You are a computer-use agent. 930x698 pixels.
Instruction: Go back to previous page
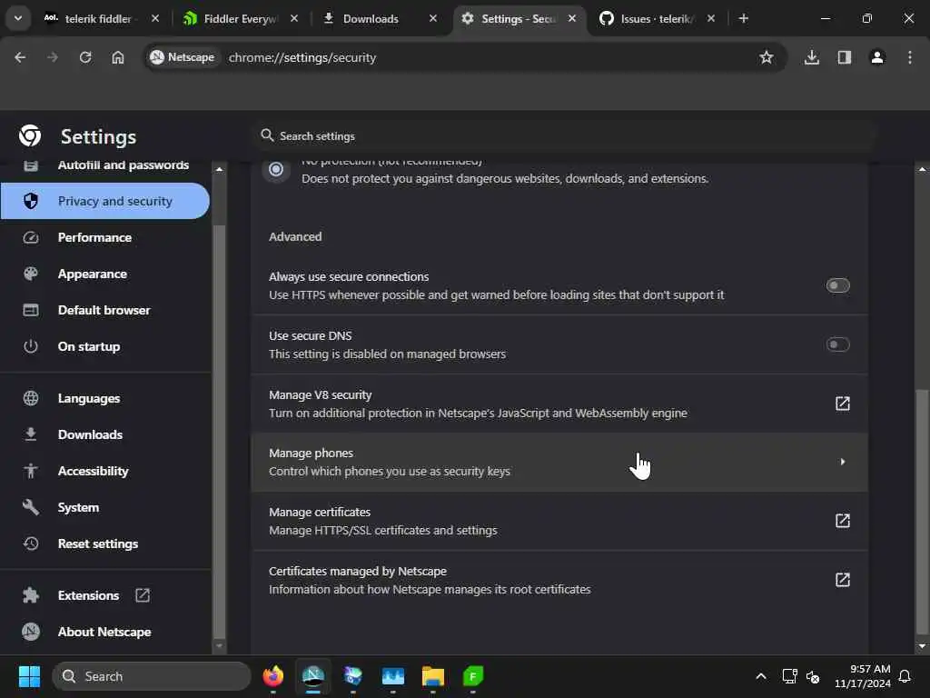(x=20, y=57)
